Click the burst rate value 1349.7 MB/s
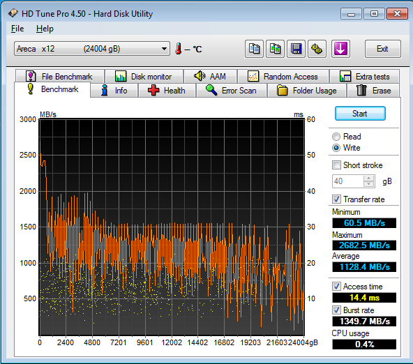413x364 pixels. point(364,321)
